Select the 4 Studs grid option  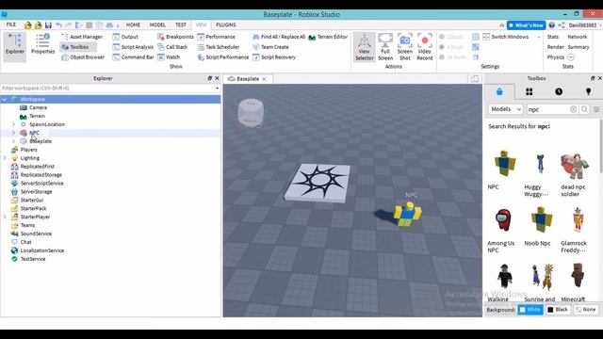pos(452,47)
